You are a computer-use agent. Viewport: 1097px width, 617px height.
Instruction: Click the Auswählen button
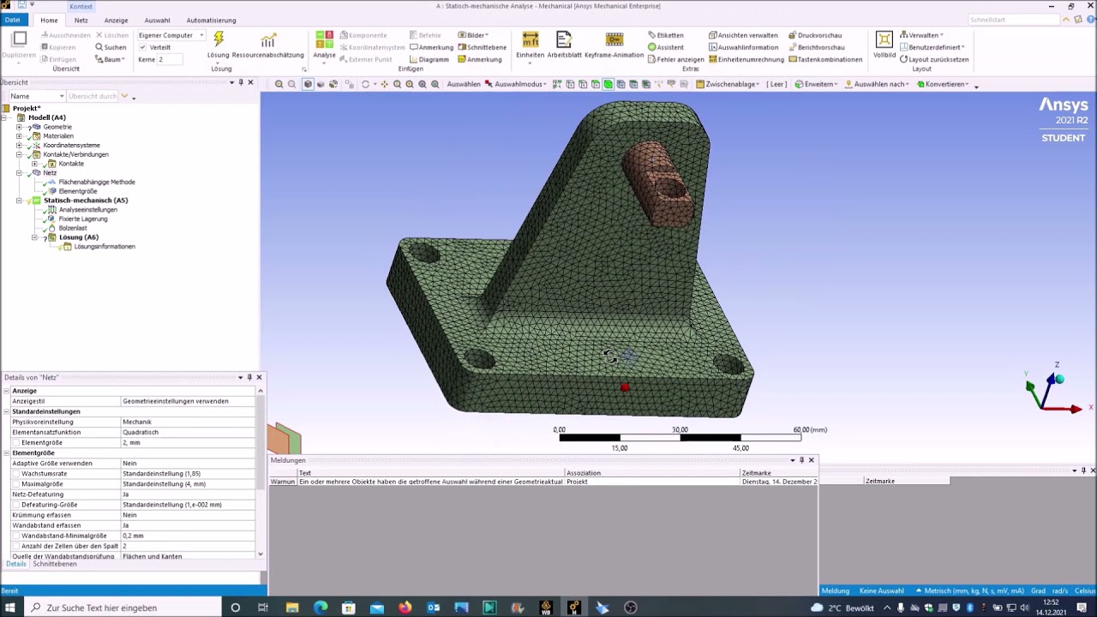tap(464, 84)
